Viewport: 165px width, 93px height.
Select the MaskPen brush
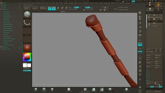[x=102, y=90]
